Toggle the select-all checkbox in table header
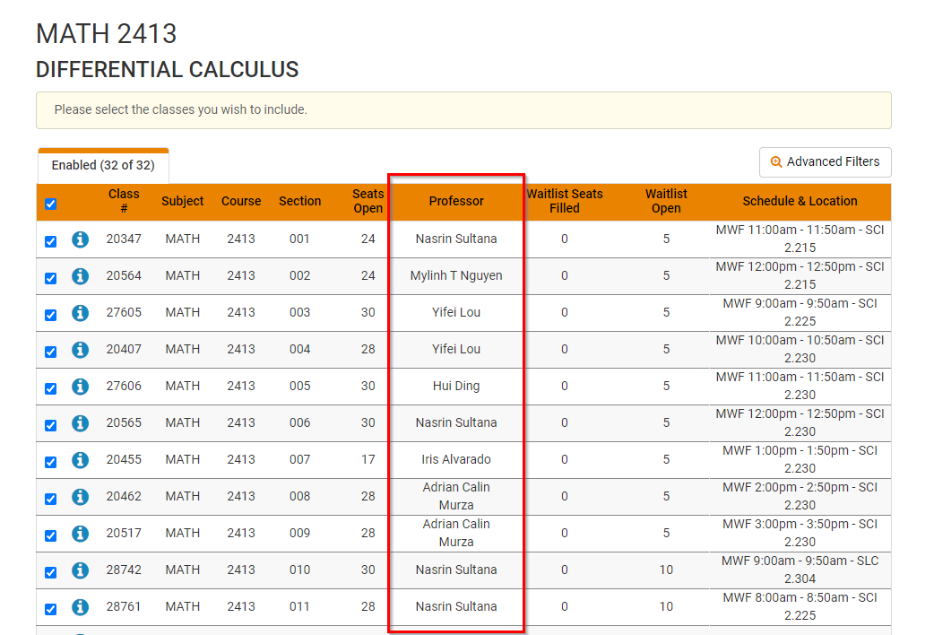The width and height of the screenshot is (934, 635). tap(50, 204)
